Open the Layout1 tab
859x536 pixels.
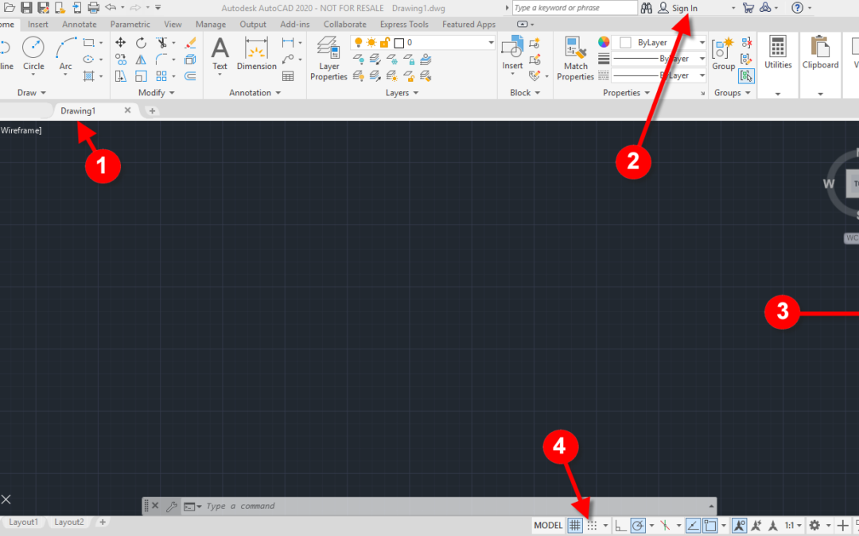(24, 522)
